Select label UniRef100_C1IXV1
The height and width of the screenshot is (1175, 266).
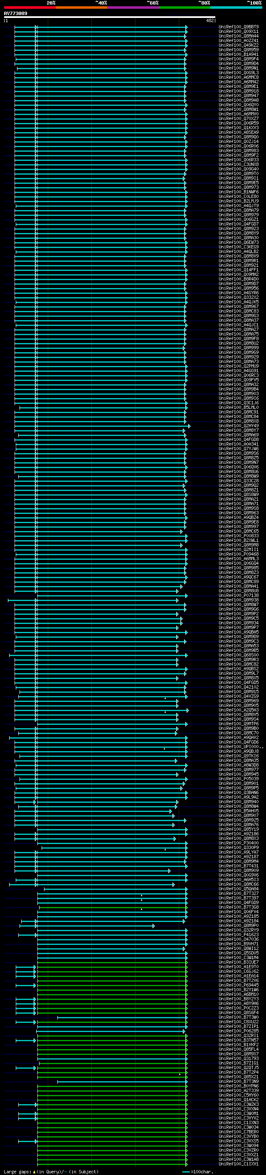click(x=239, y=1164)
